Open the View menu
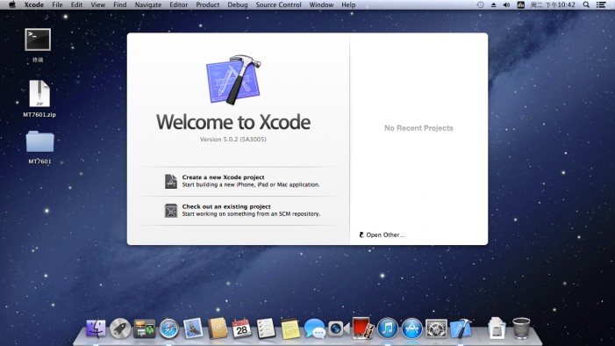The height and width of the screenshot is (346, 615). tap(97, 4)
